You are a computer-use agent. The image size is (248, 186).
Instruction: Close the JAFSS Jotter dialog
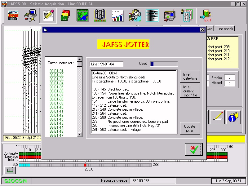(202, 29)
